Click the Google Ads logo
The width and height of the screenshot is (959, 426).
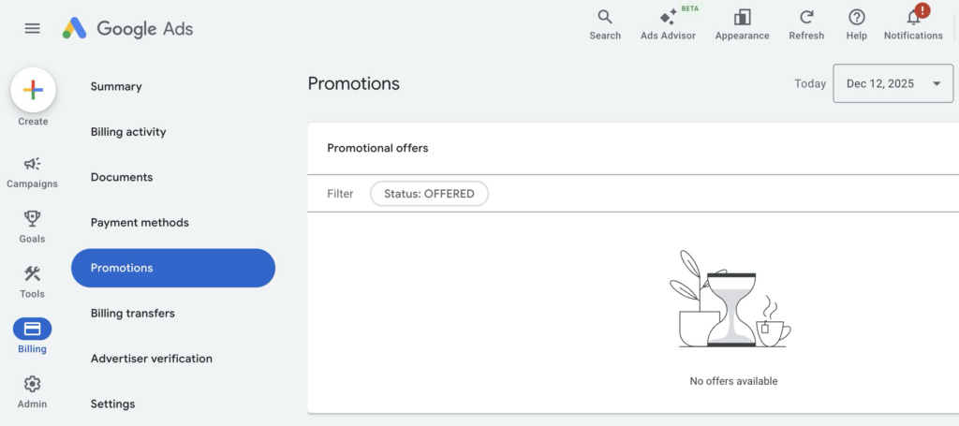point(127,28)
